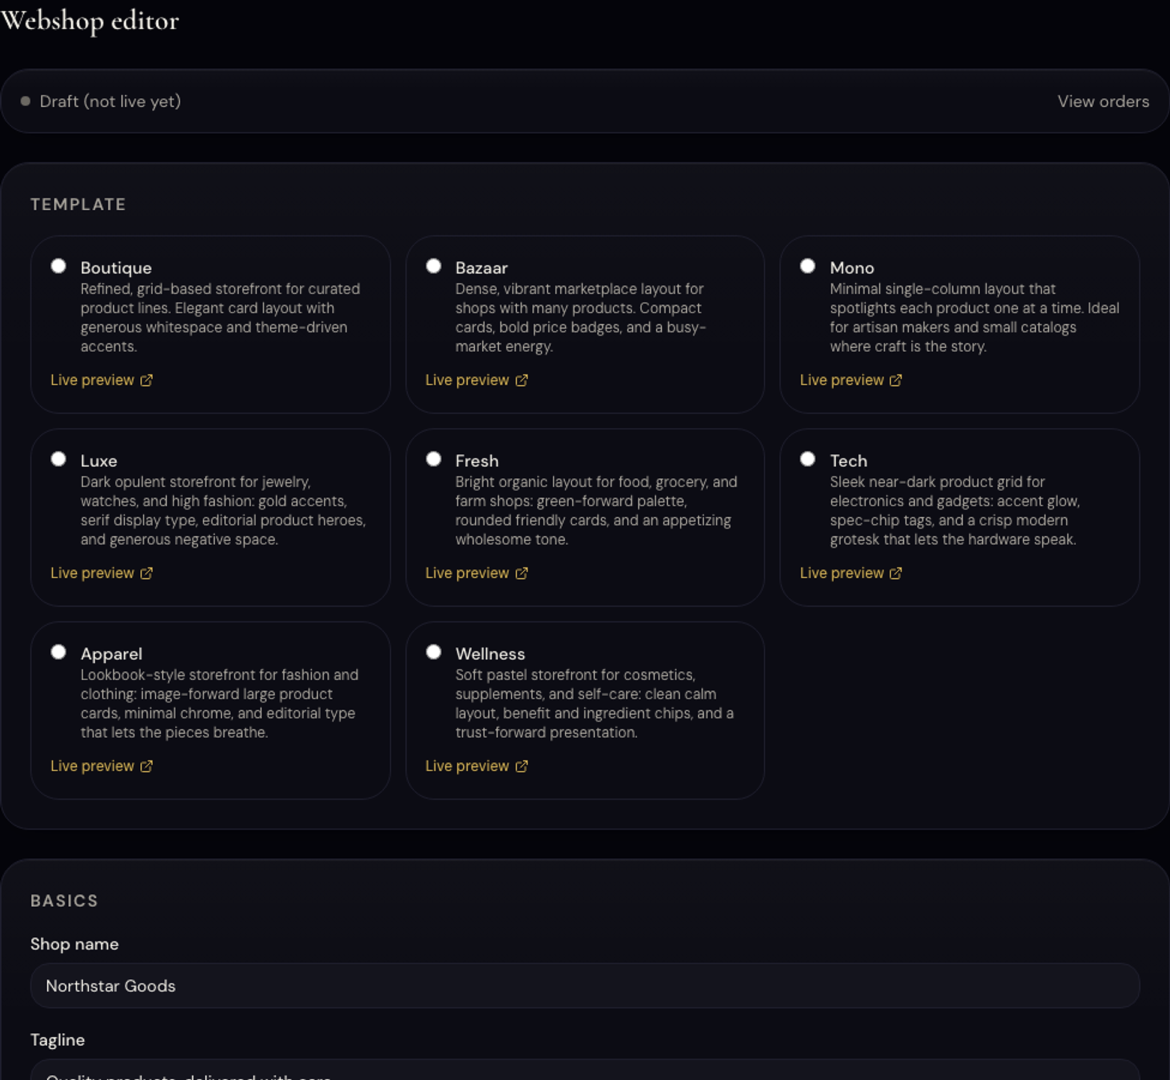The image size is (1170, 1080).
Task: Click the BASICS section heading
Action: pyautogui.click(x=64, y=901)
